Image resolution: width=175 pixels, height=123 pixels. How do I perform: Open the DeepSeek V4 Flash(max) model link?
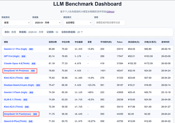pos(17,114)
